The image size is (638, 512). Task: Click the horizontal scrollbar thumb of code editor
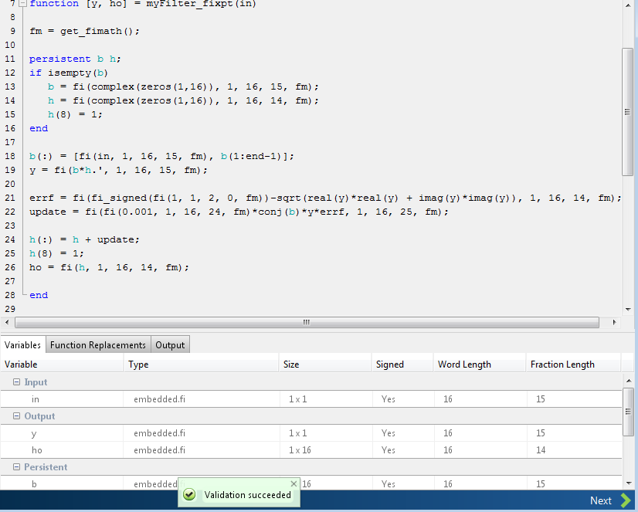pyautogui.click(x=307, y=322)
